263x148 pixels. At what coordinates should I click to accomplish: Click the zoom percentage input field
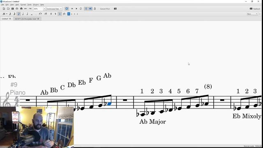click(x=38, y=9)
